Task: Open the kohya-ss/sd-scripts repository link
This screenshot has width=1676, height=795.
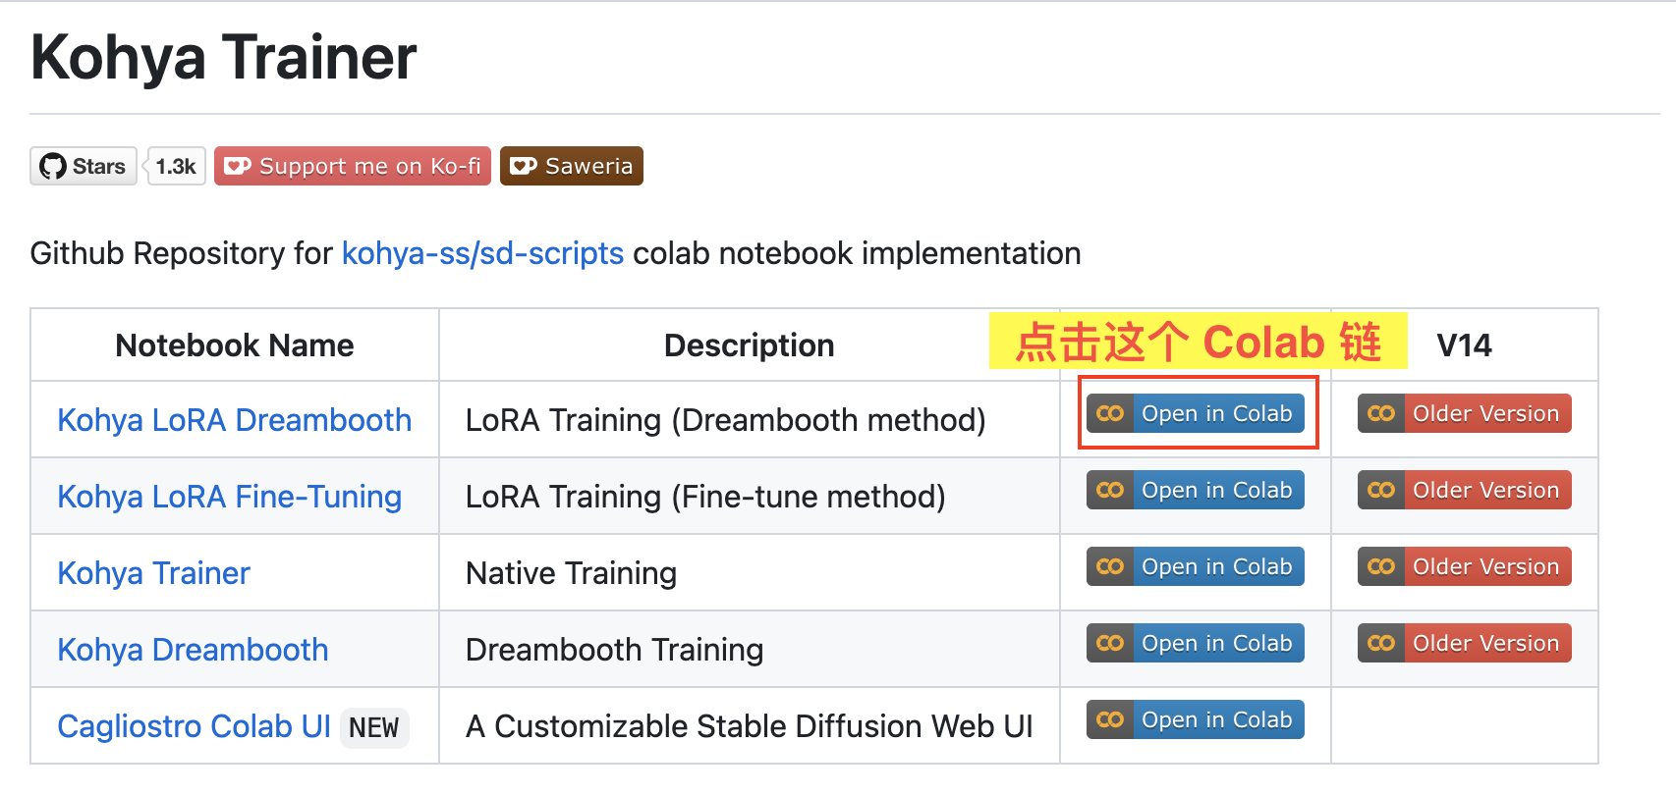Action: point(482,253)
